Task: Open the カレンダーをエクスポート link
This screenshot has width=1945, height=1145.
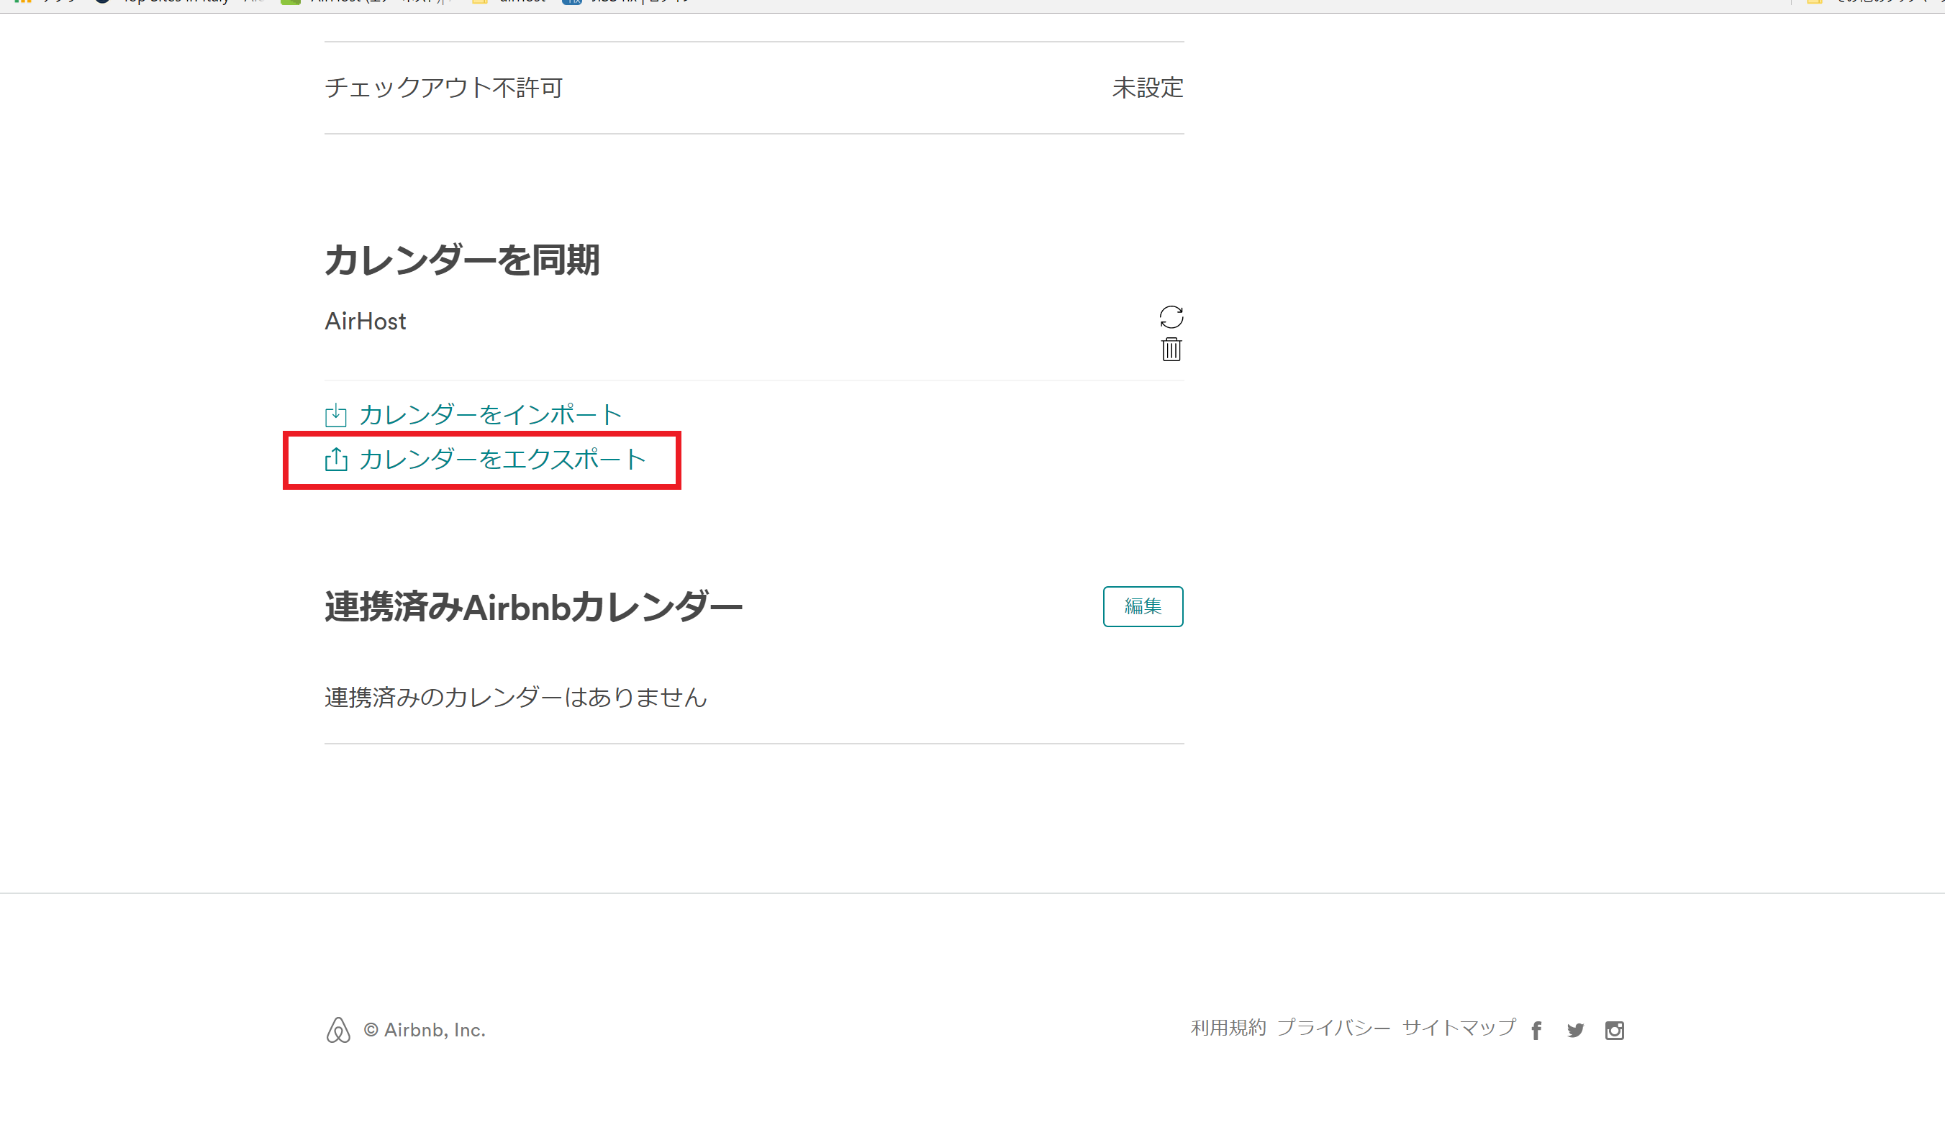Action: (502, 460)
